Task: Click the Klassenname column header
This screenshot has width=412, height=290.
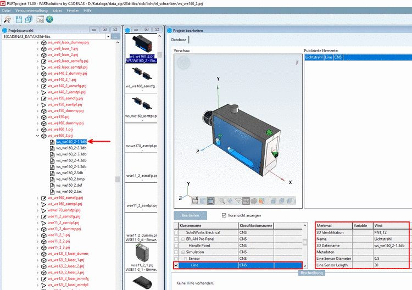Action: pyautogui.click(x=208, y=226)
